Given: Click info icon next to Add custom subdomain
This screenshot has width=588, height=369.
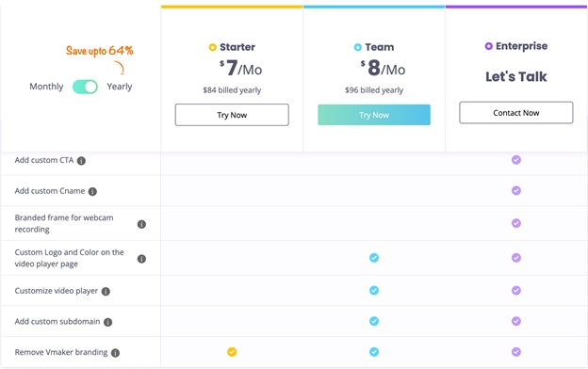Looking at the screenshot, I should pyautogui.click(x=107, y=322).
